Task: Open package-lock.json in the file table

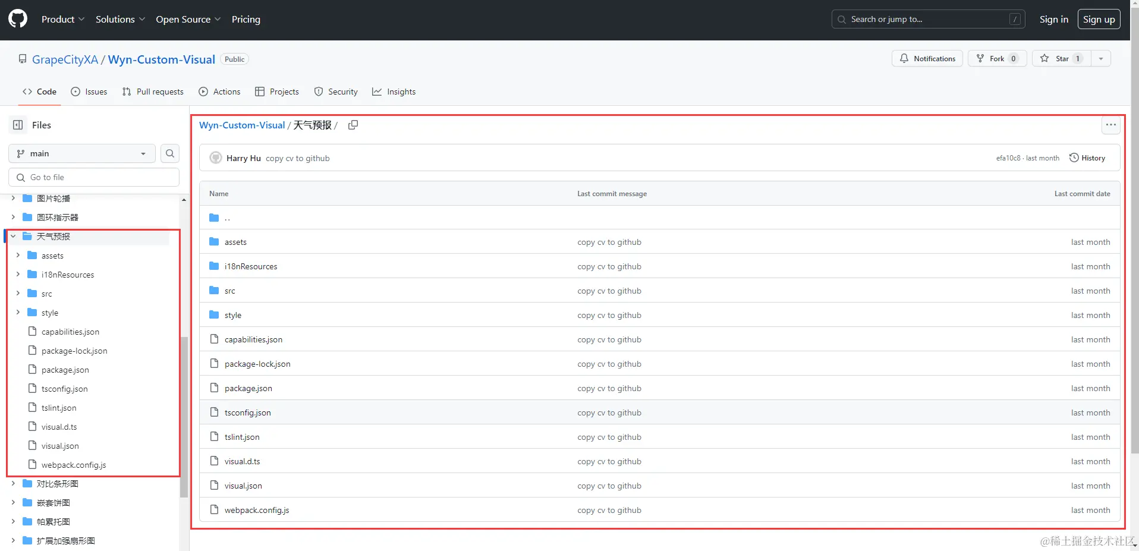Action: (257, 364)
